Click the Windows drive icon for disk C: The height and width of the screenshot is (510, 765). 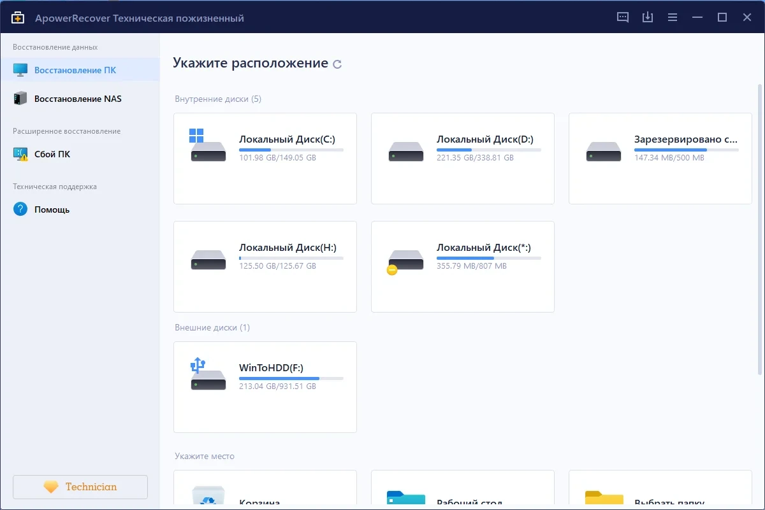[208, 145]
